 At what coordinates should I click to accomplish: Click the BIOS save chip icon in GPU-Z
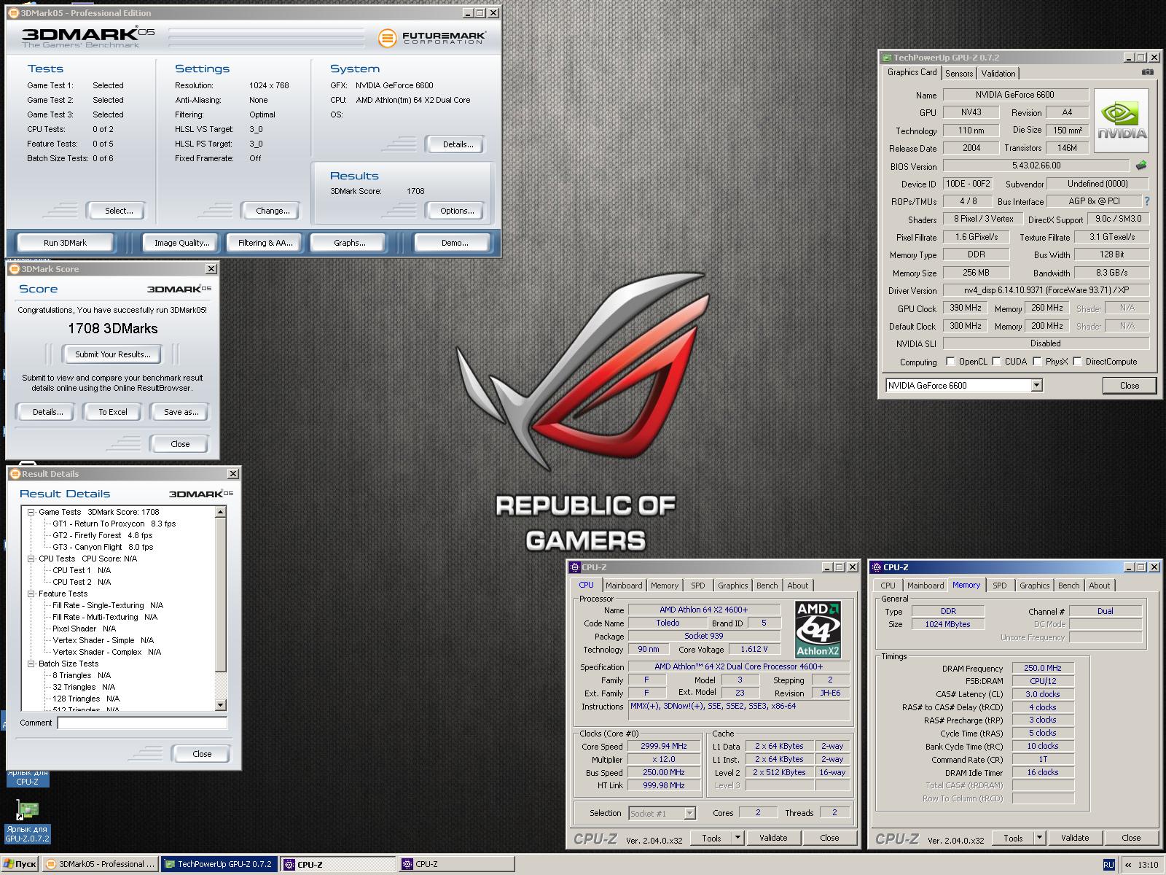[1141, 166]
